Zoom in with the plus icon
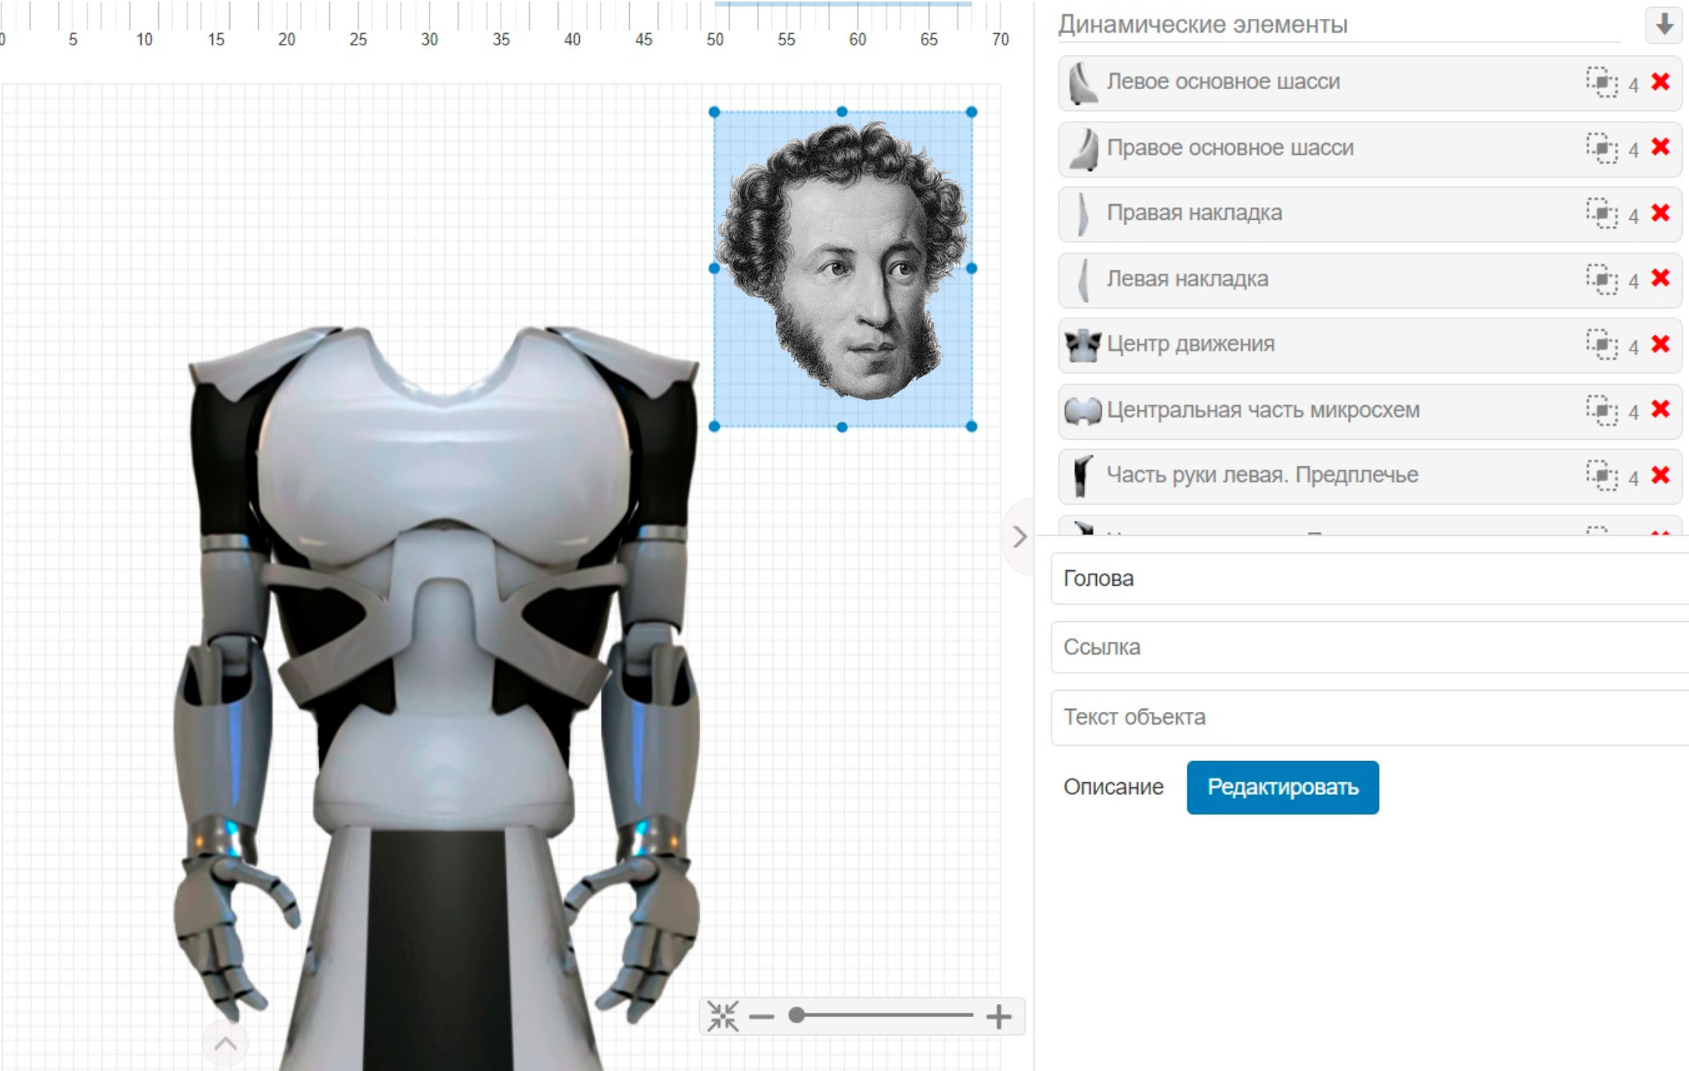1689x1071 pixels. tap(998, 1016)
